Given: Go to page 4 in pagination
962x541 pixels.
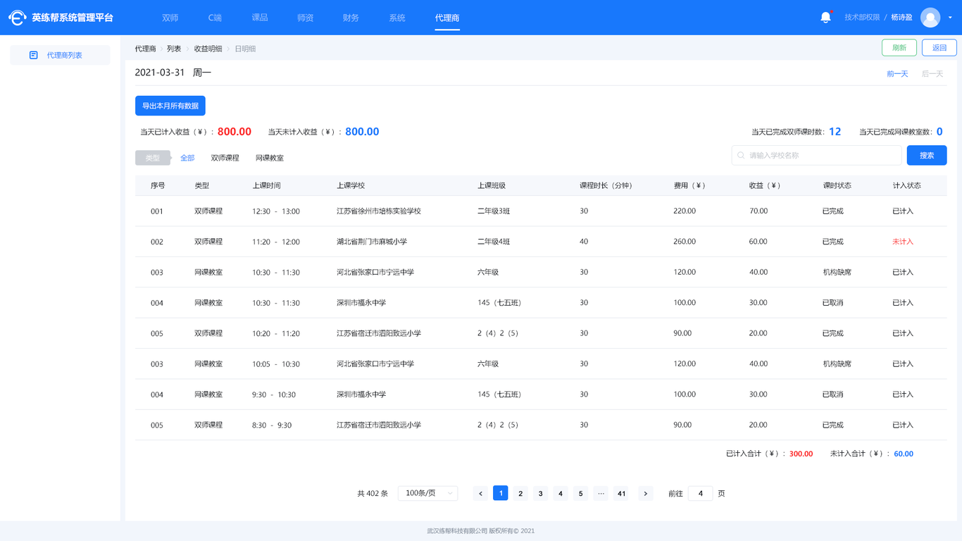Looking at the screenshot, I should pos(561,494).
